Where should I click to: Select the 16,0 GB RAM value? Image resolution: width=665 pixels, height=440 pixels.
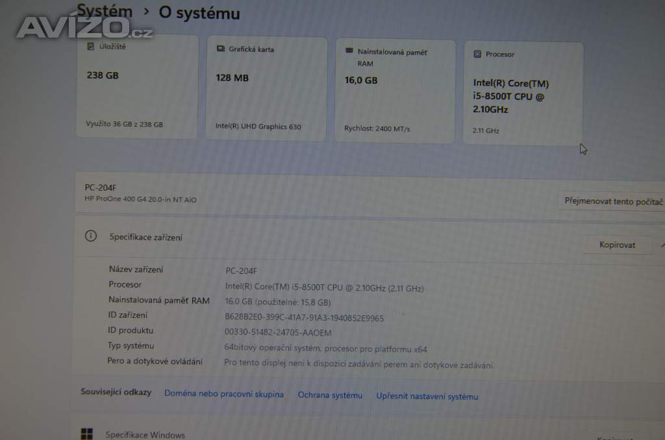(360, 80)
